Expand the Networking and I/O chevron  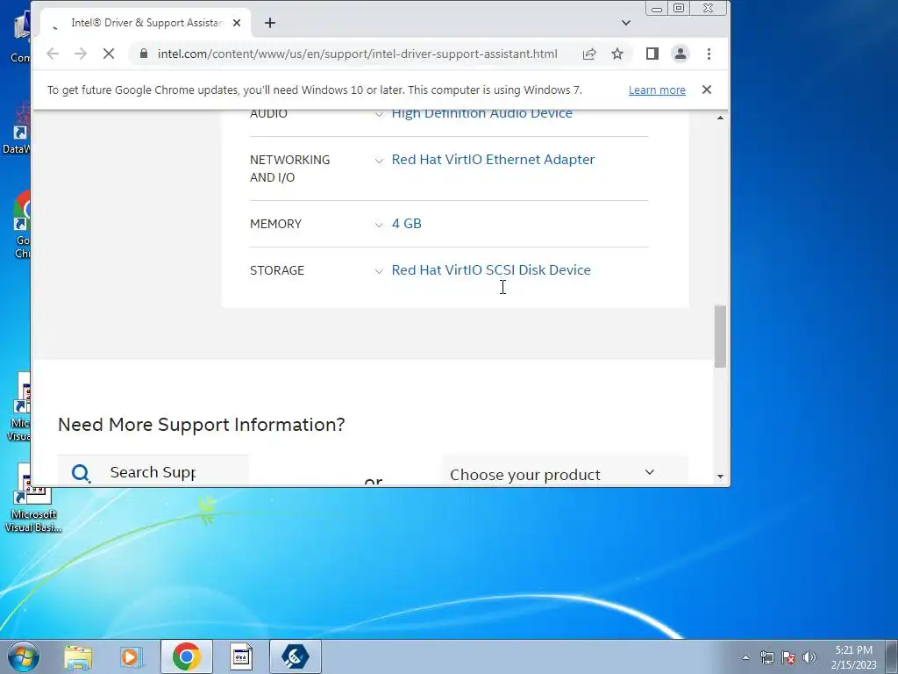tap(379, 161)
